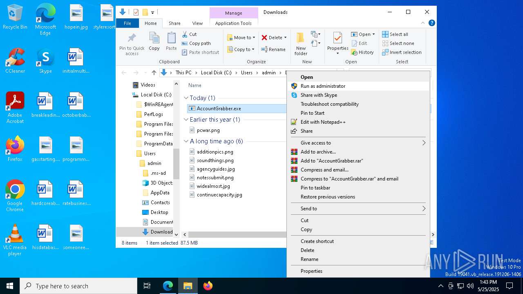The width and height of the screenshot is (523, 294).
Task: Open Task View on taskbar
Action: pyautogui.click(x=147, y=286)
